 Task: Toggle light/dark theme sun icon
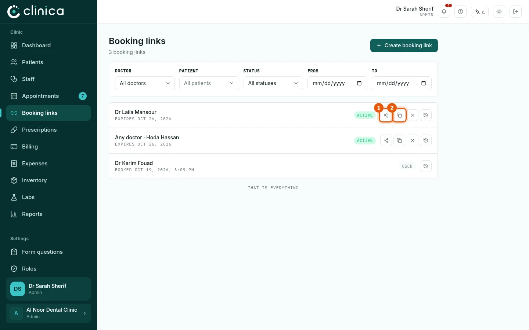(499, 12)
